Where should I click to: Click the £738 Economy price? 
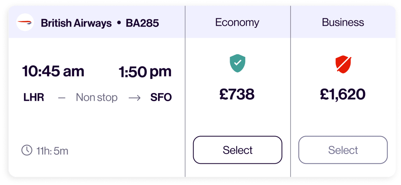(x=237, y=94)
